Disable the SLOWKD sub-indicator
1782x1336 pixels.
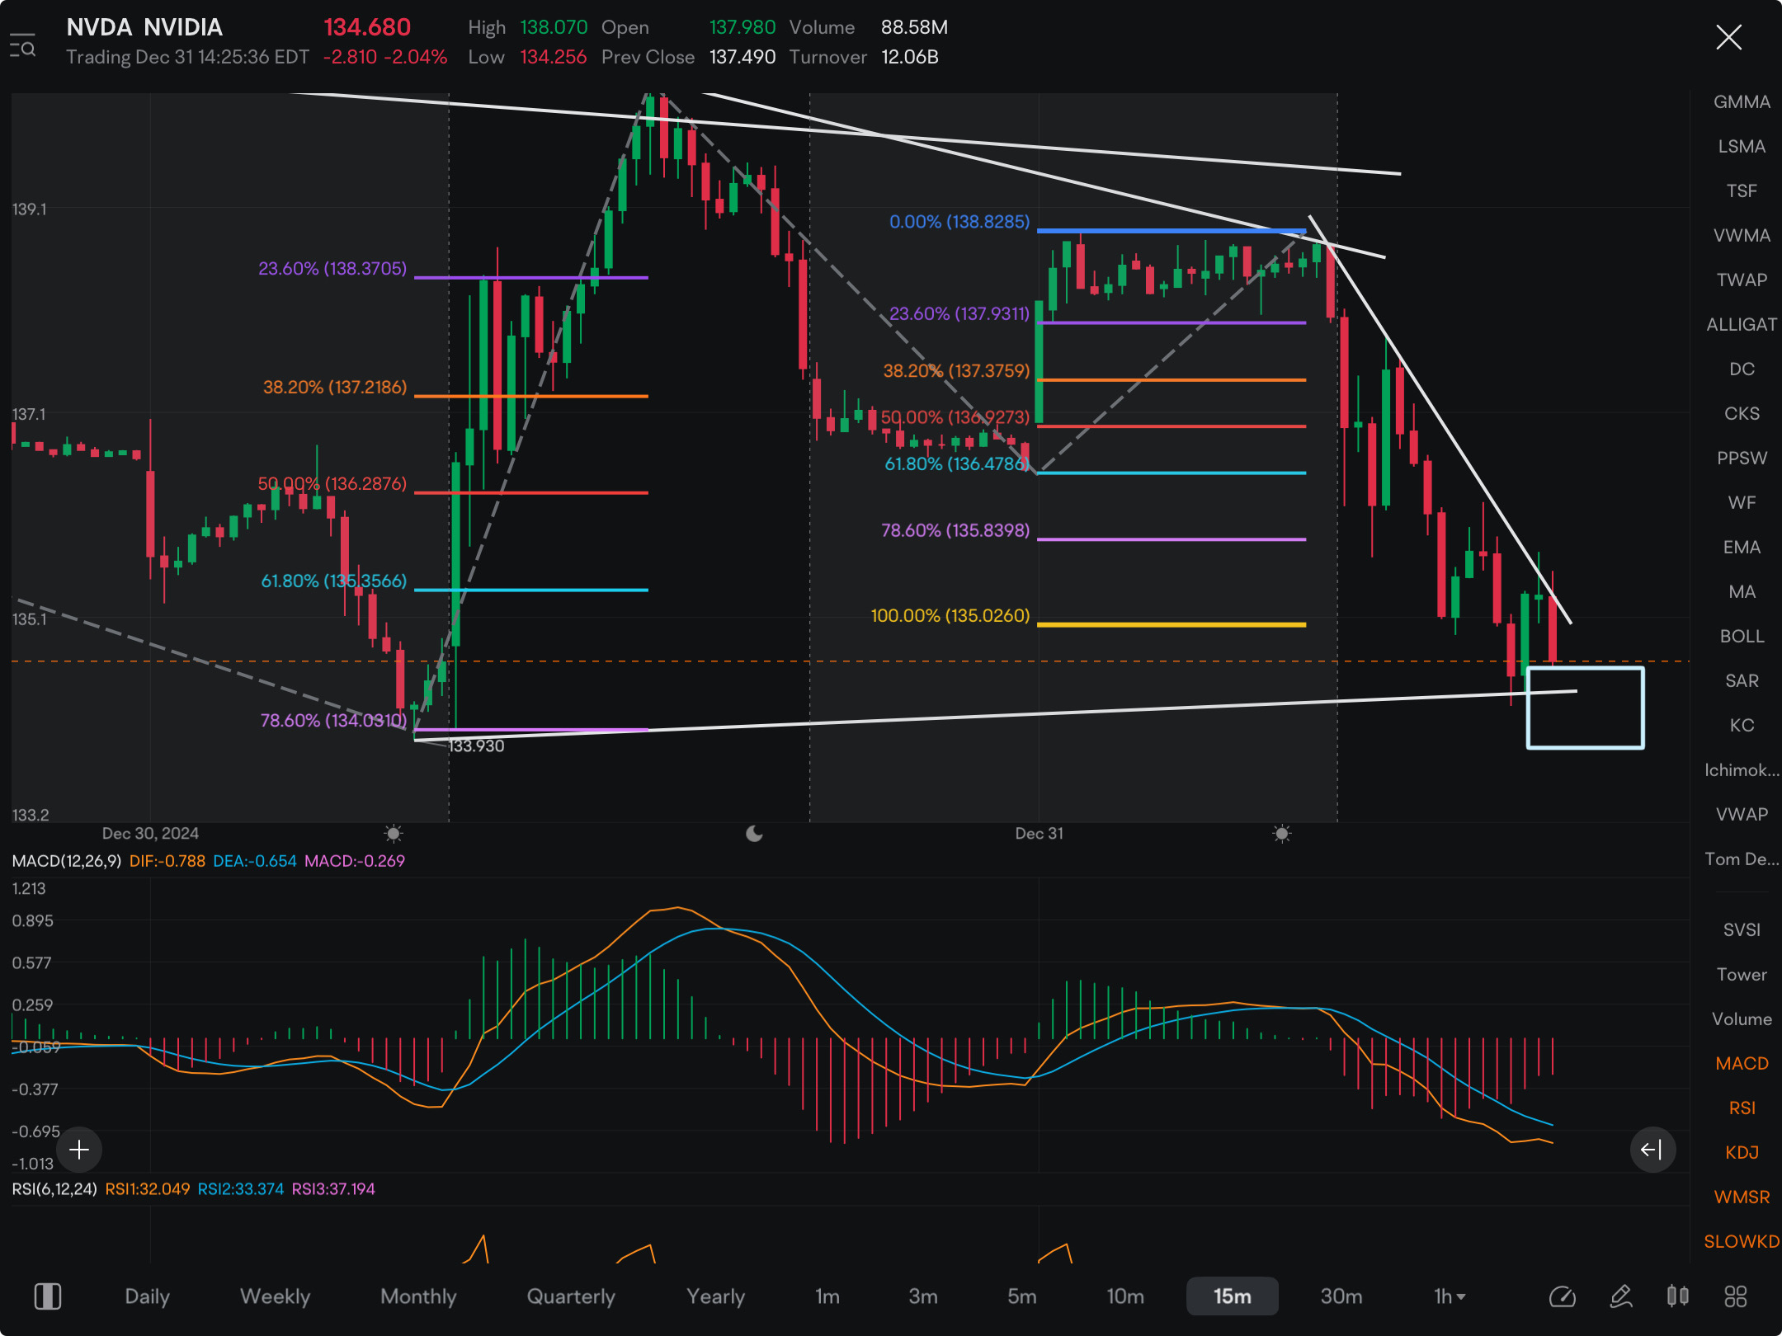[x=1742, y=1241]
